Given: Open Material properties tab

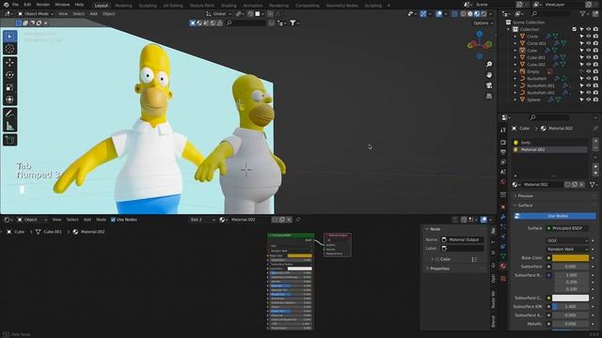Looking at the screenshot, I should point(503,266).
